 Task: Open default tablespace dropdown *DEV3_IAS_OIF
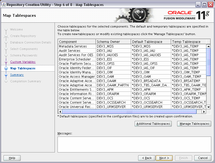pos(151,68)
